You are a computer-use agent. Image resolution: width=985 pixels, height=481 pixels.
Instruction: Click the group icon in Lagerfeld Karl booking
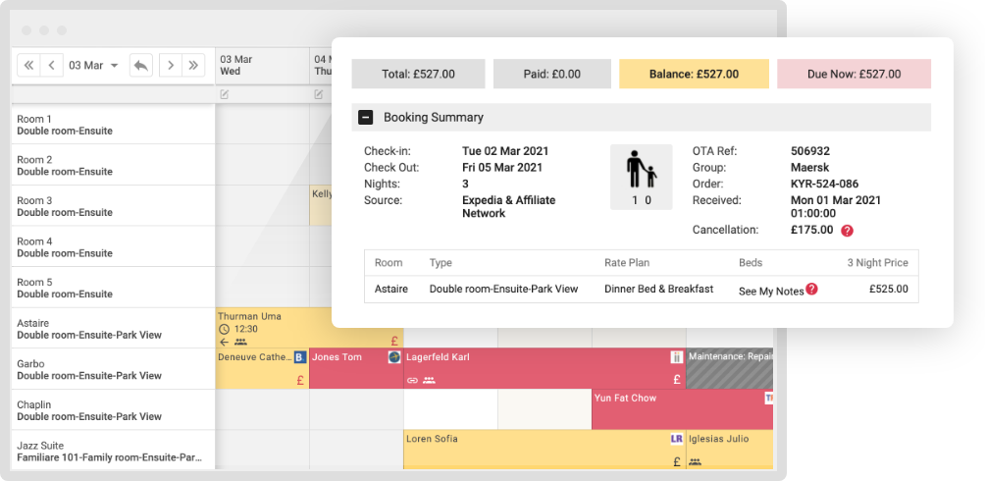pyautogui.click(x=429, y=381)
